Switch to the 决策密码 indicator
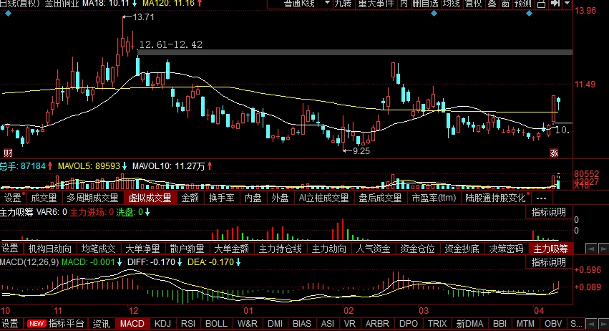The width and height of the screenshot is (609, 331). 506,249
